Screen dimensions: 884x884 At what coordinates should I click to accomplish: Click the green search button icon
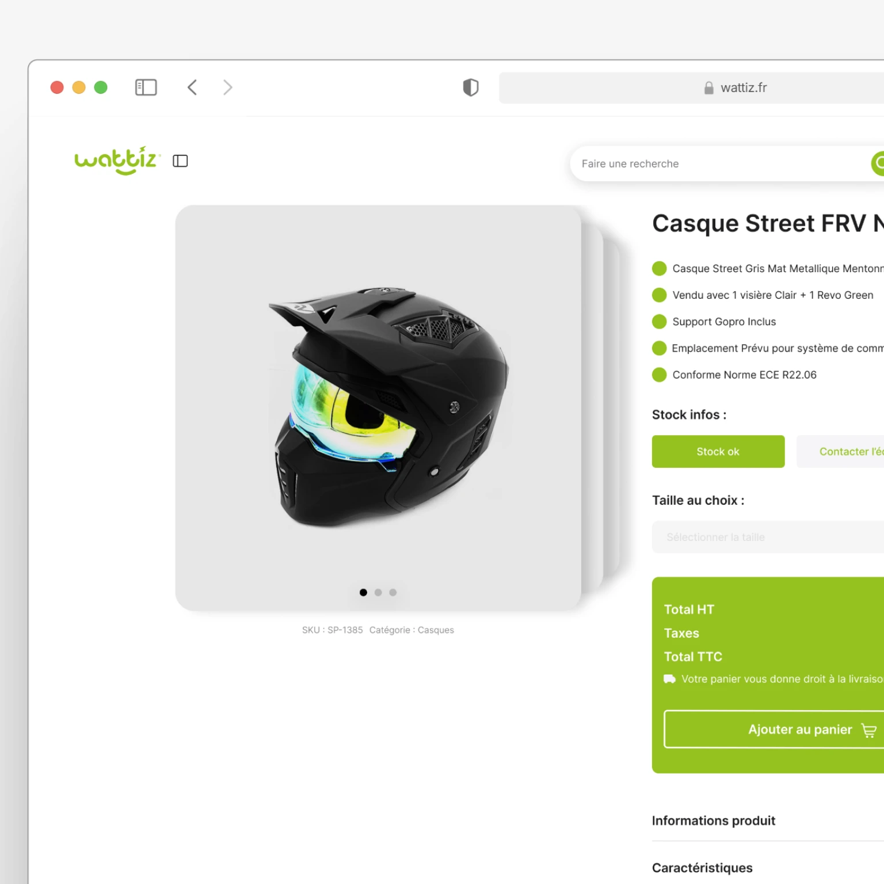[878, 163]
